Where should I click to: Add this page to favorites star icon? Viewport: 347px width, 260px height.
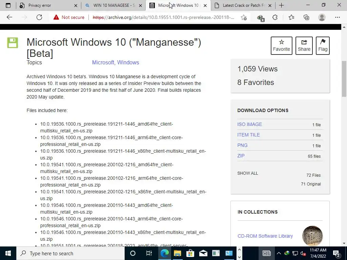244,18
